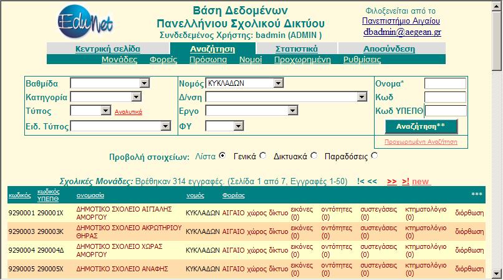The image size is (503, 280).
Task: Click χώρος link in row 9290003
Action: point(257,231)
